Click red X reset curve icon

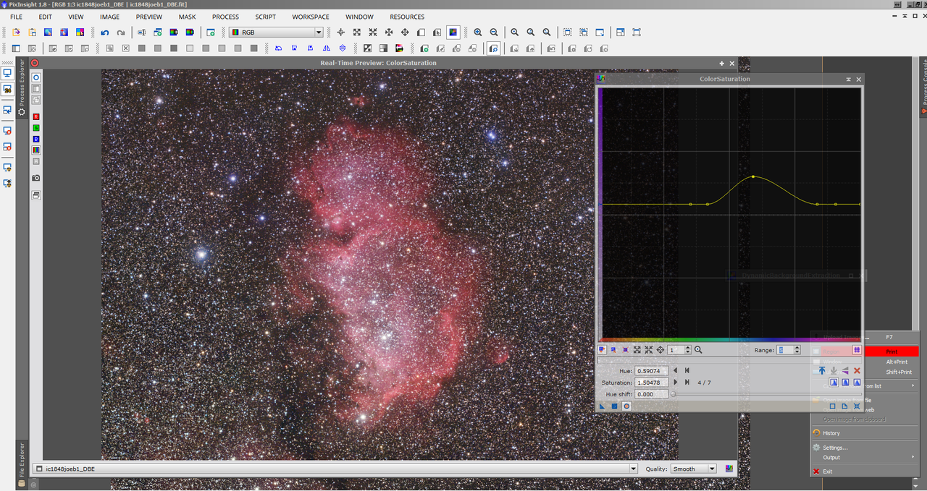[x=857, y=370]
